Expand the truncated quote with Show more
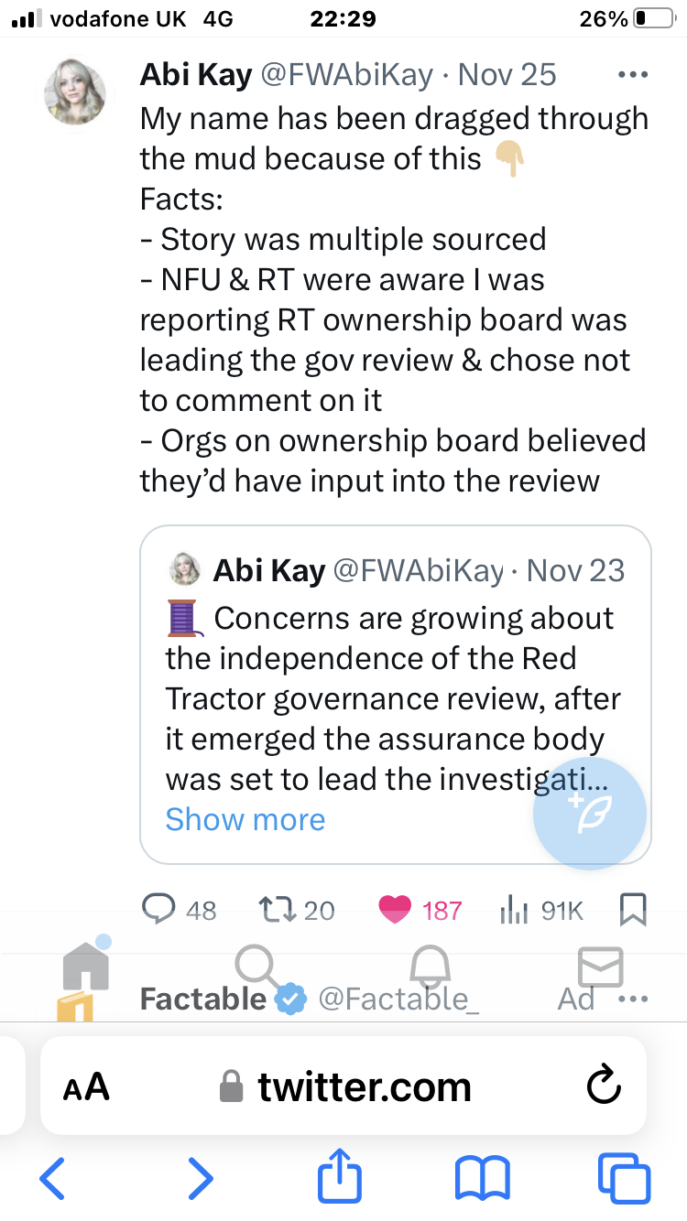687x1221 pixels. [x=245, y=819]
